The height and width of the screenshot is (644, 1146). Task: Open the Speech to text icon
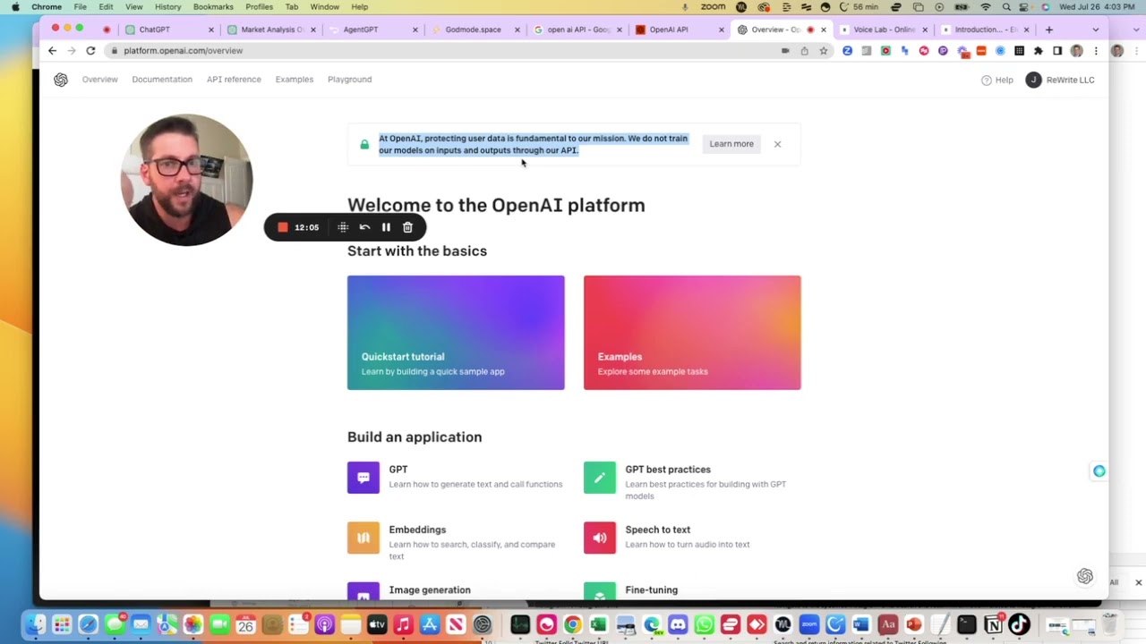click(600, 538)
